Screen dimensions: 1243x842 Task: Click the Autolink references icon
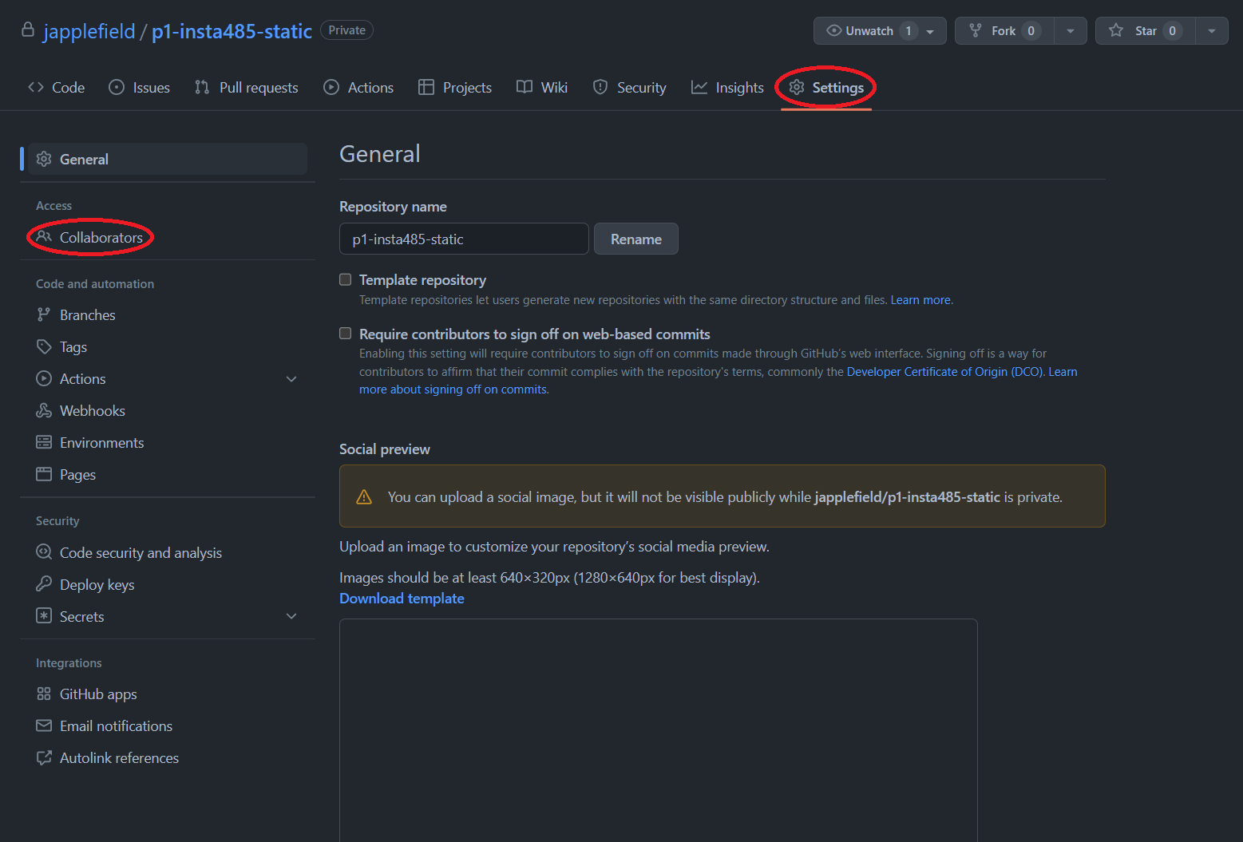click(44, 757)
